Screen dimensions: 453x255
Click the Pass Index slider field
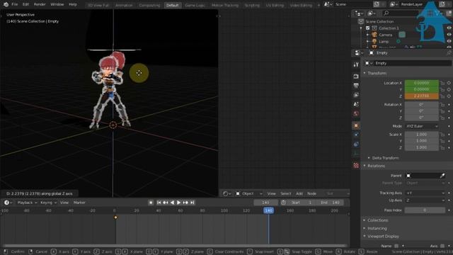[425, 210]
